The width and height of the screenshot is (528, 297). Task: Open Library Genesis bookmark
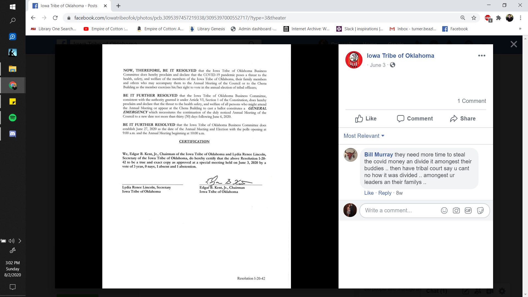[x=207, y=29]
